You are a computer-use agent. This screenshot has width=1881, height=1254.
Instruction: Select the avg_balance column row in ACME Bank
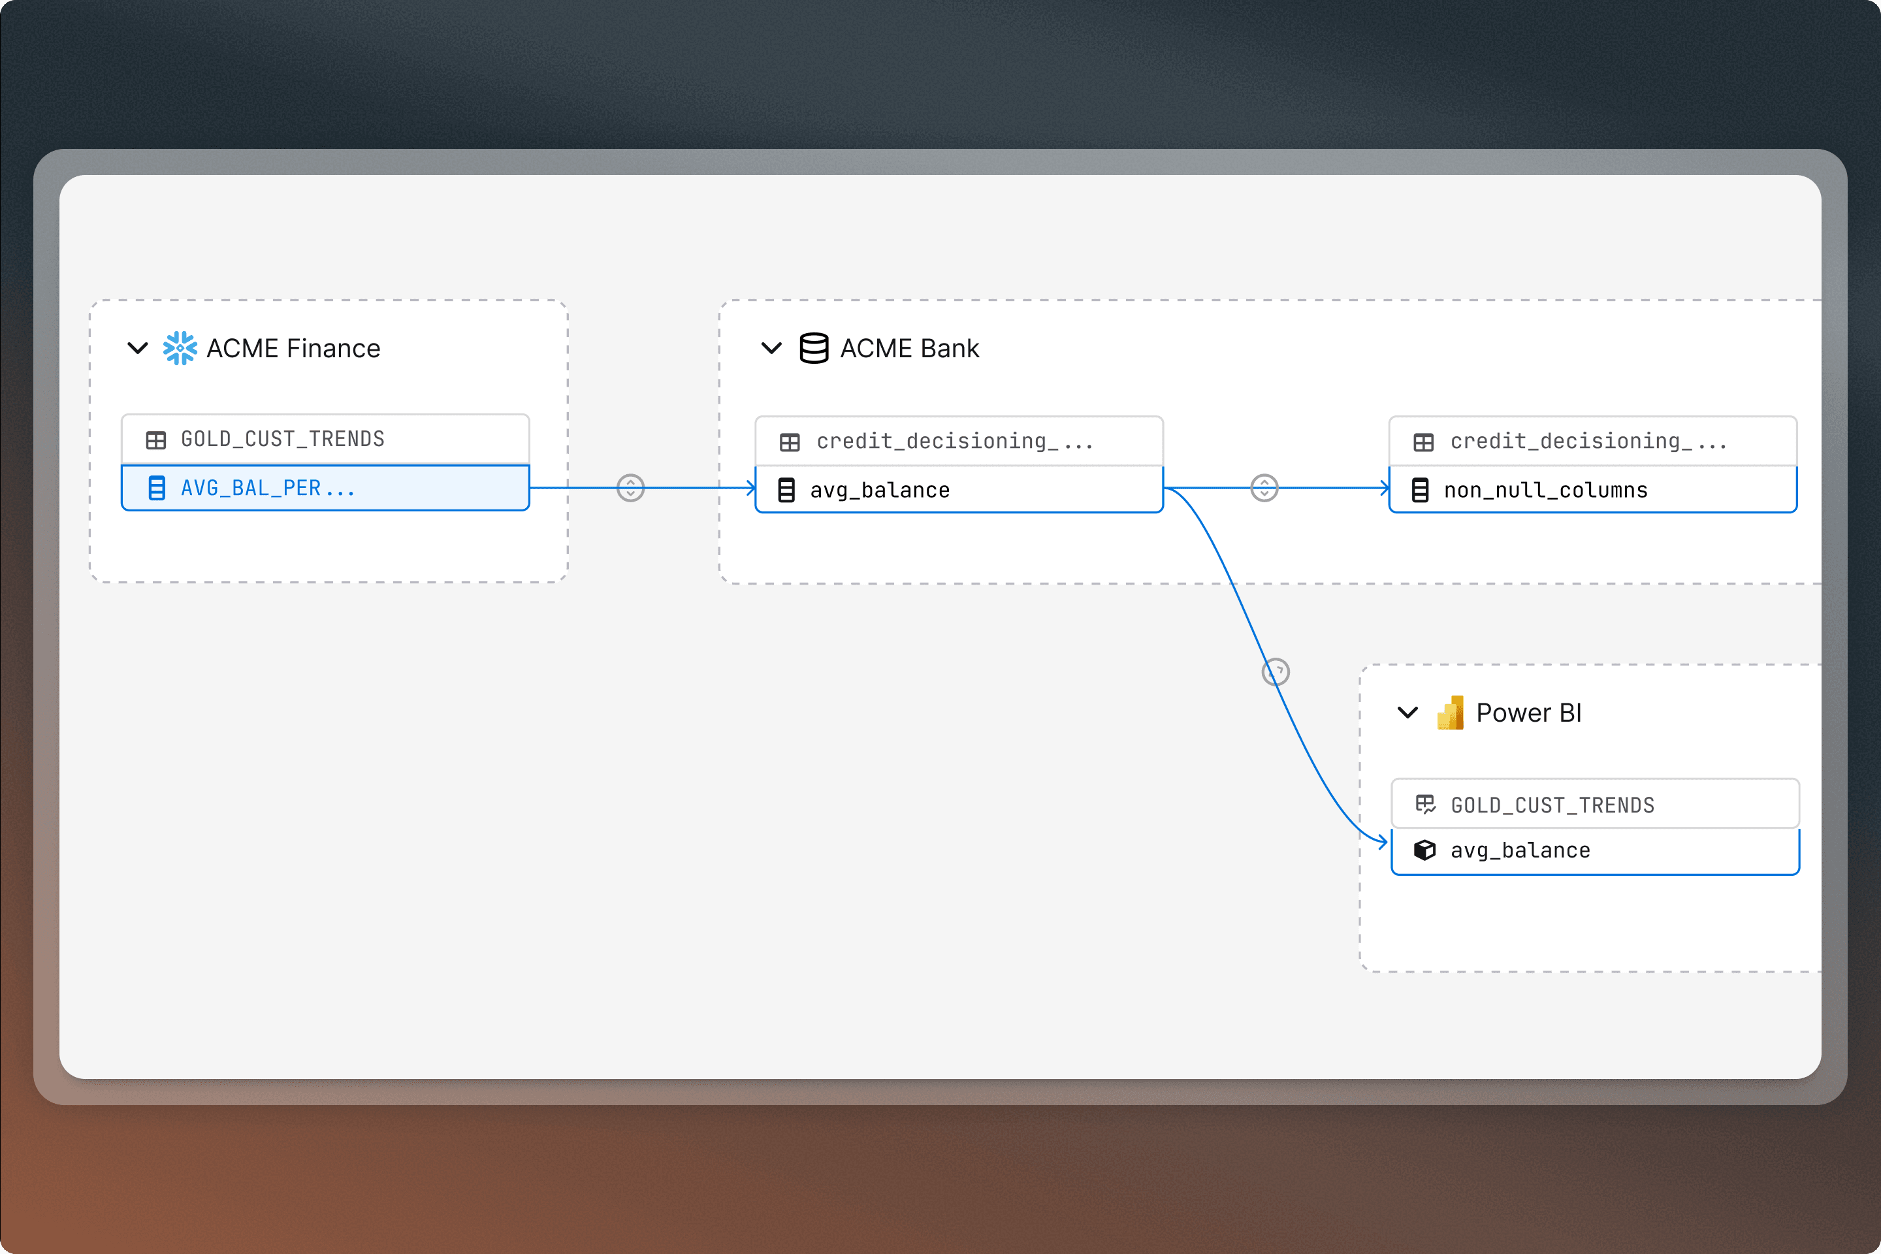[x=959, y=490]
